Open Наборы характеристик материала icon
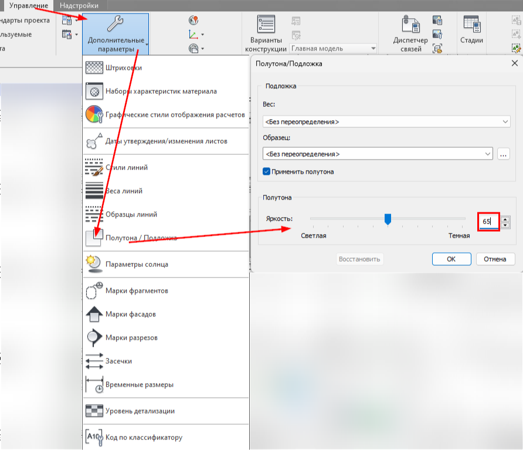The height and width of the screenshot is (450, 523). [x=94, y=91]
